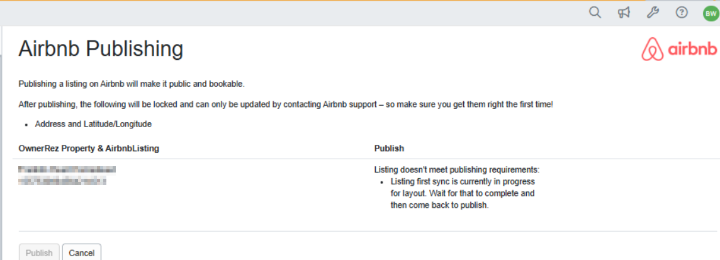720x260 pixels.
Task: Click the orange loading bar at top
Action: 315,1
